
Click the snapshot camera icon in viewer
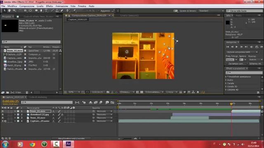point(108,92)
